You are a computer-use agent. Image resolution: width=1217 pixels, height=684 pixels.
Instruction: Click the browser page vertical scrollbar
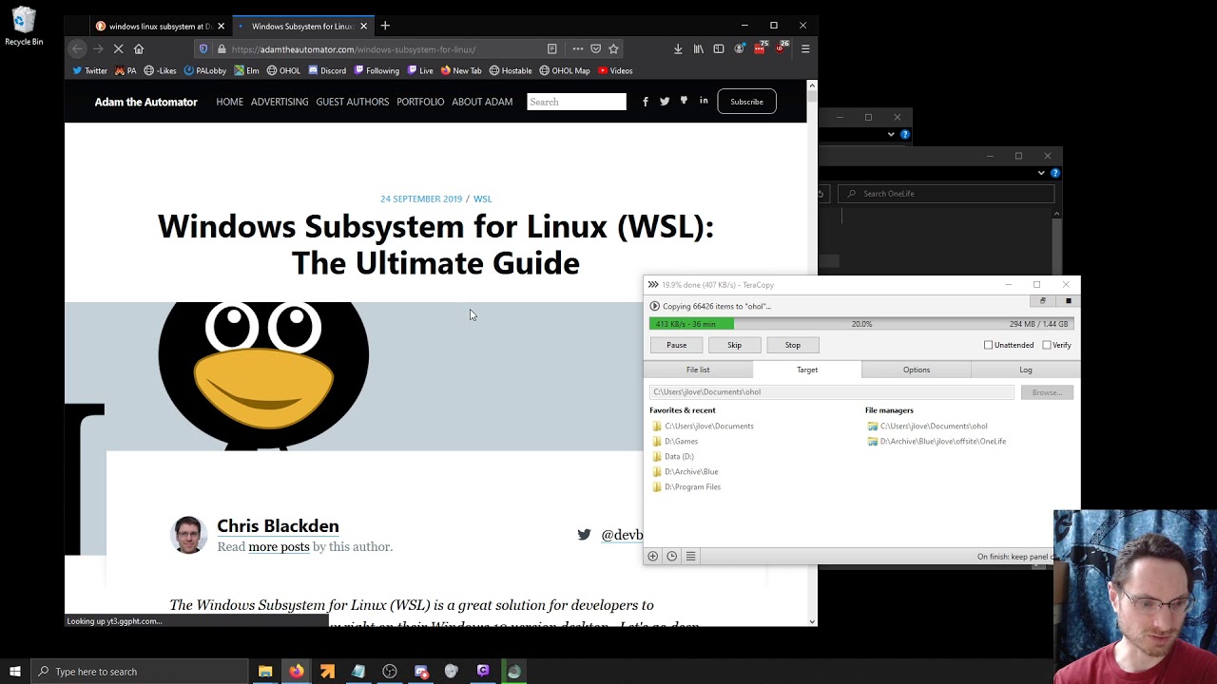(812, 352)
